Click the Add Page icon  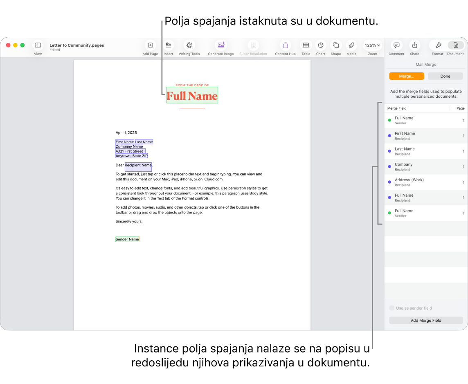pyautogui.click(x=150, y=45)
